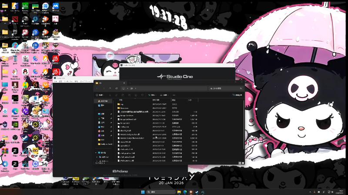Select the Resources folder row
This screenshot has width=348, height=195.
click(157, 108)
